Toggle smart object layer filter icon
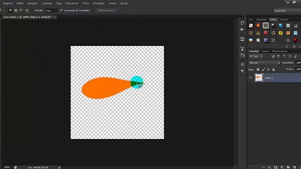301x169 pixels. click(x=296, y=56)
